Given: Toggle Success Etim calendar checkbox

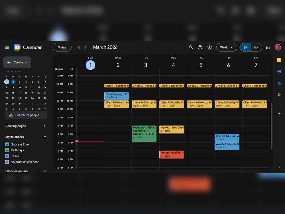Looking at the screenshot, I should pyautogui.click(x=7, y=144).
